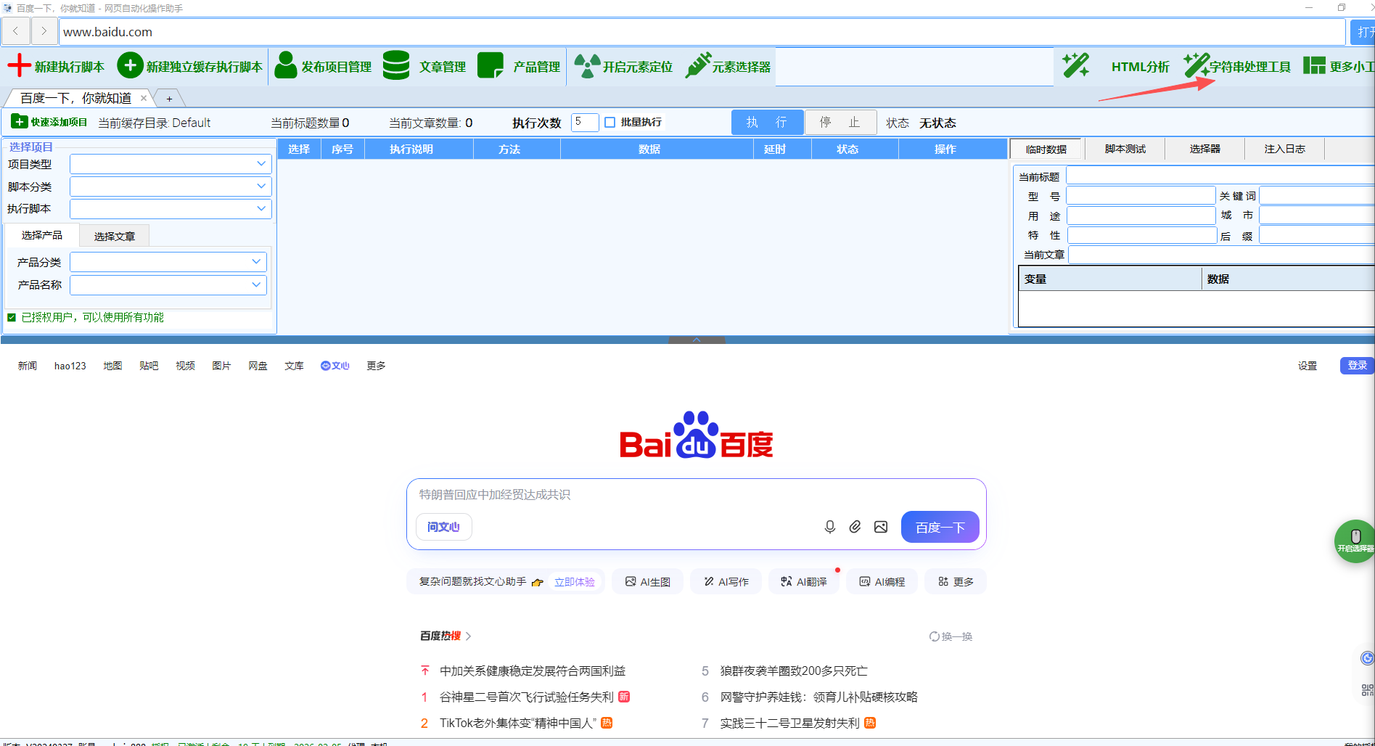Open 文章管理 via its database icon
The height and width of the screenshot is (746, 1375).
pos(396,66)
